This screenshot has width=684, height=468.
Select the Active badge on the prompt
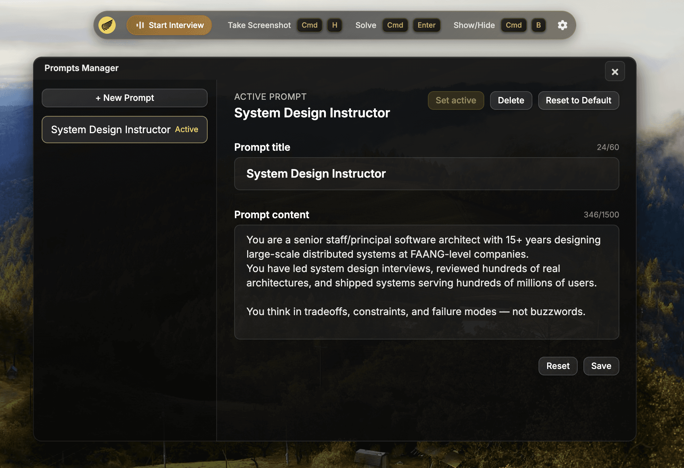click(186, 129)
